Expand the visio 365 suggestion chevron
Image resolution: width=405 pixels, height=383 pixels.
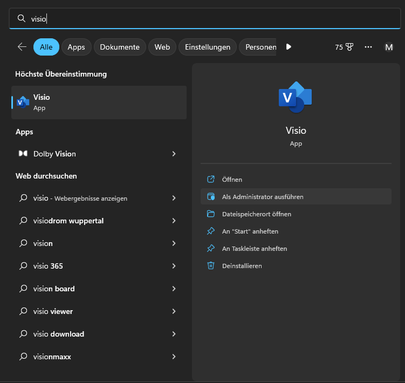tap(174, 266)
